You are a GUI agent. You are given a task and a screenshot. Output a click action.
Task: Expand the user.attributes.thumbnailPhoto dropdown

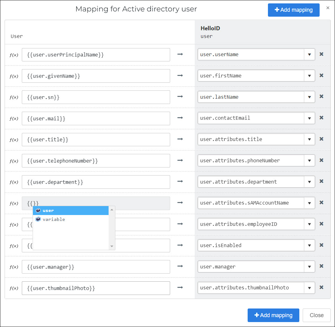pos(309,288)
